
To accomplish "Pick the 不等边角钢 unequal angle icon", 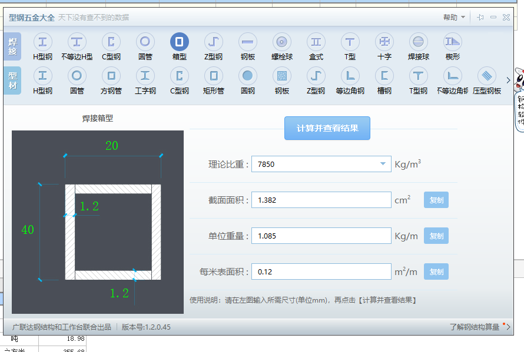I will 453,76.
